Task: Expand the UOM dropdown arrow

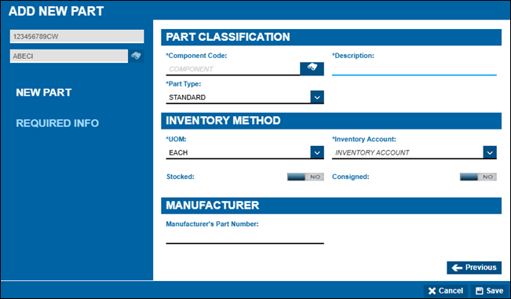Action: [317, 152]
